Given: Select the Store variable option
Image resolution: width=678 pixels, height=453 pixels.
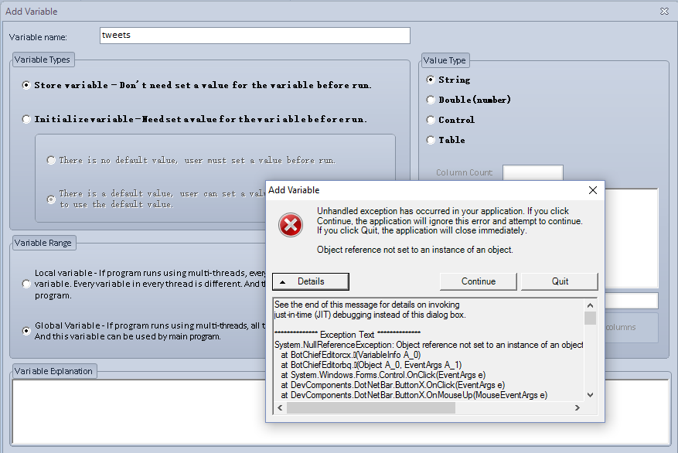Looking at the screenshot, I should 27,85.
